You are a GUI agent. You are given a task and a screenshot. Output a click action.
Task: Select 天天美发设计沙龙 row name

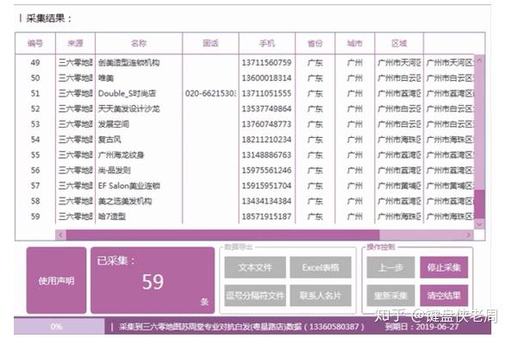pyautogui.click(x=129, y=109)
